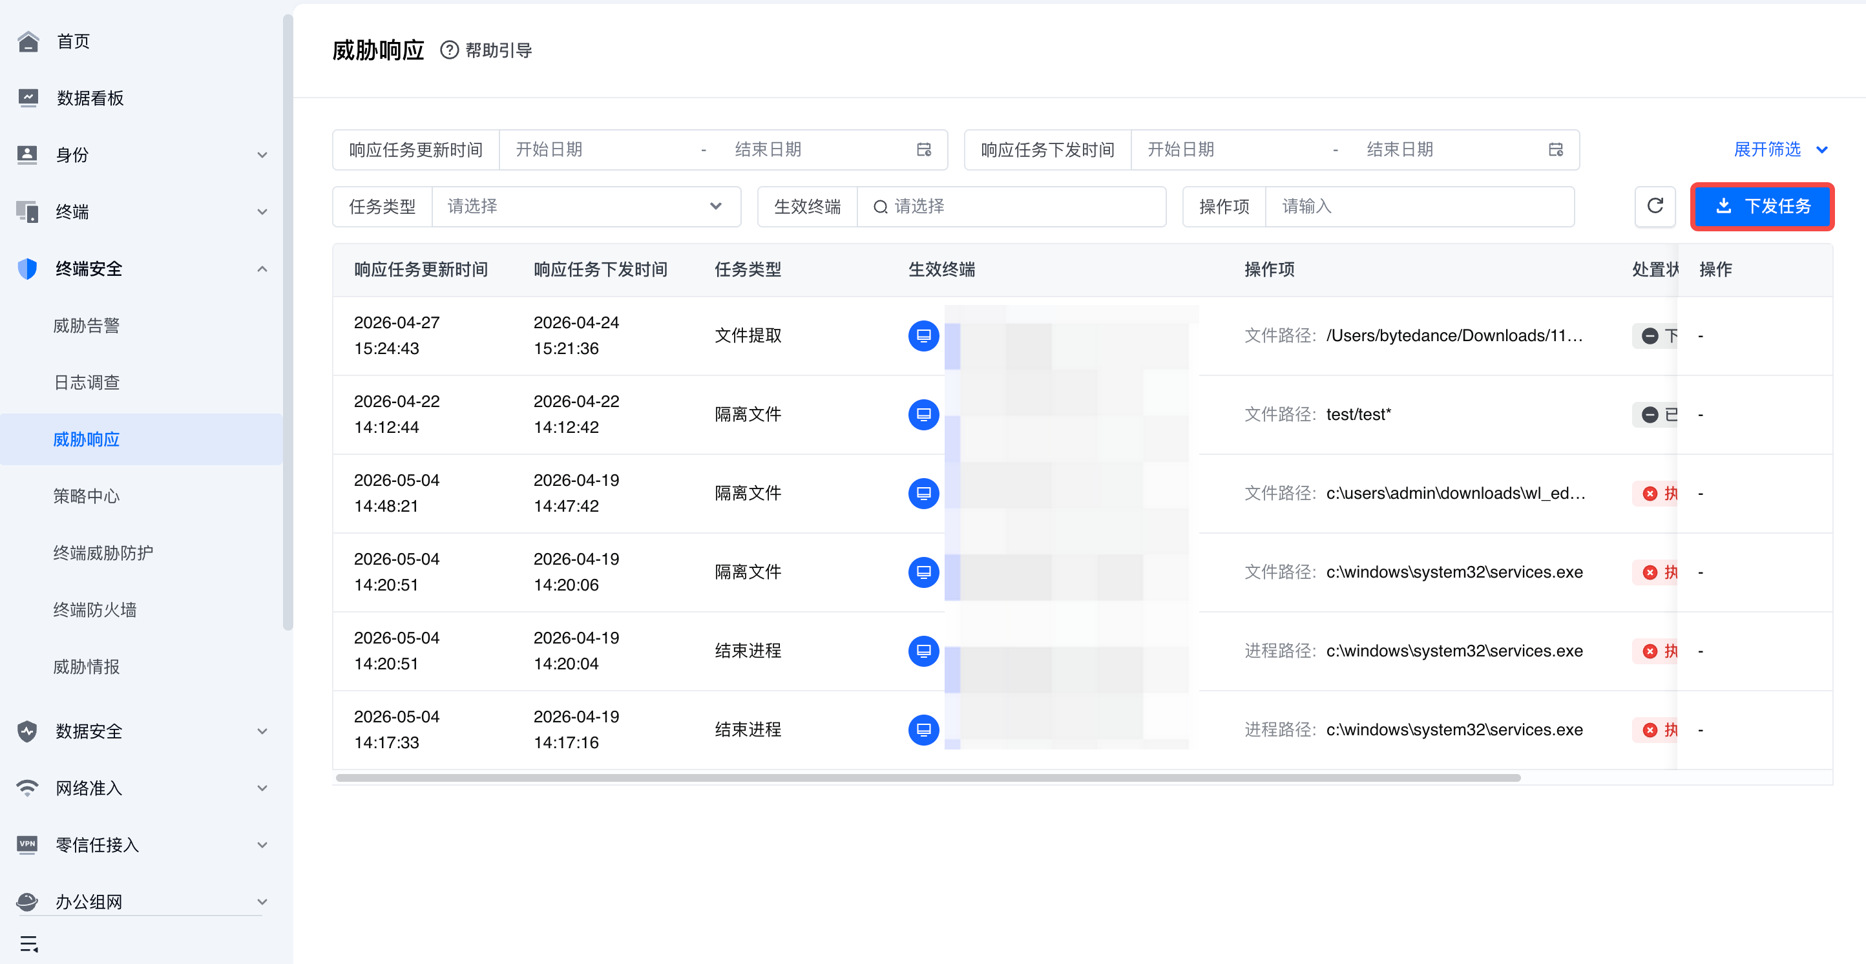Click the sidebar vertical scrollbar
The height and width of the screenshot is (964, 1866).
coord(288,322)
